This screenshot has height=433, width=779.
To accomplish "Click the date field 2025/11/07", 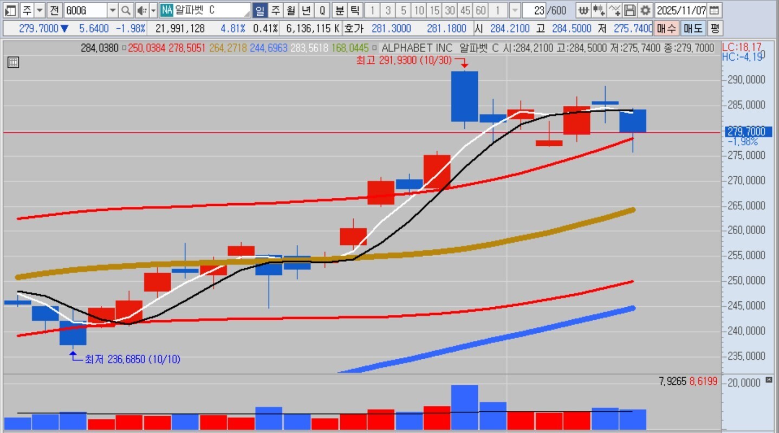I will [x=681, y=10].
